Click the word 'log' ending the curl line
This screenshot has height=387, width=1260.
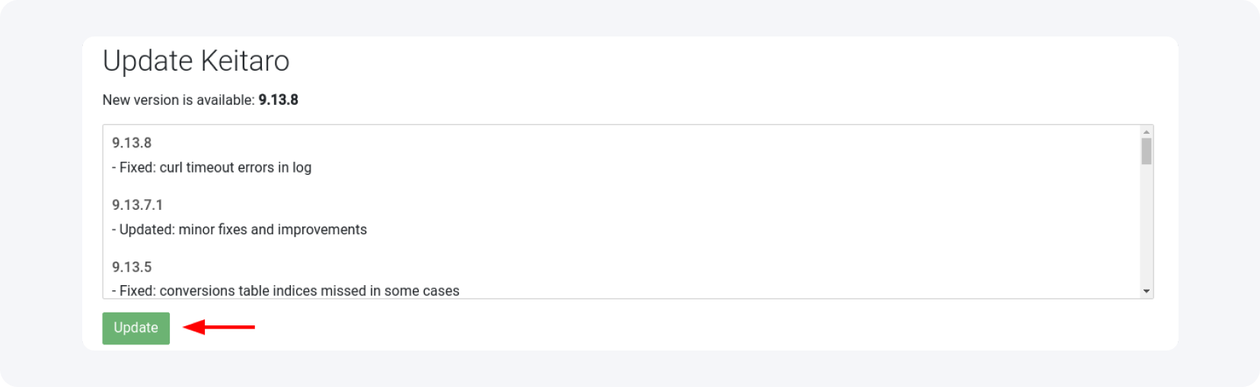click(x=301, y=167)
